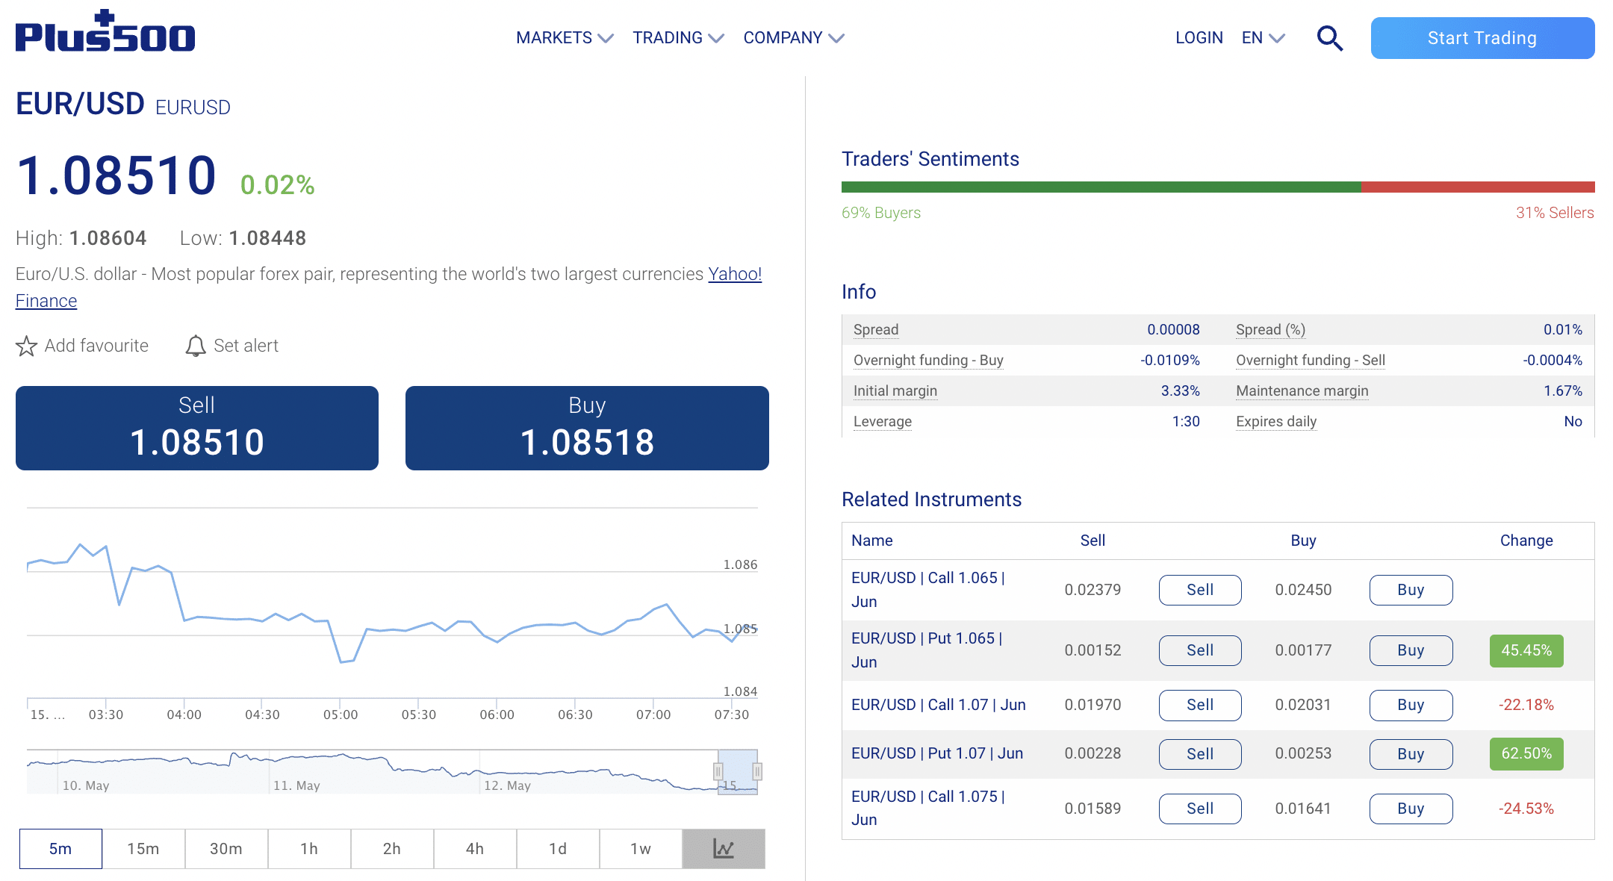Select the 15m chart interval
Viewport: 1613px width, 881px height.
click(143, 849)
